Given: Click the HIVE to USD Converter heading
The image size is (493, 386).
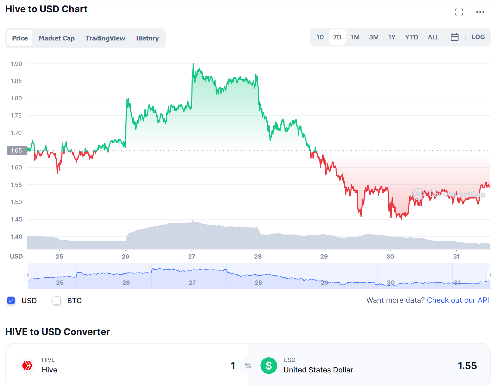Looking at the screenshot, I should 57,332.
